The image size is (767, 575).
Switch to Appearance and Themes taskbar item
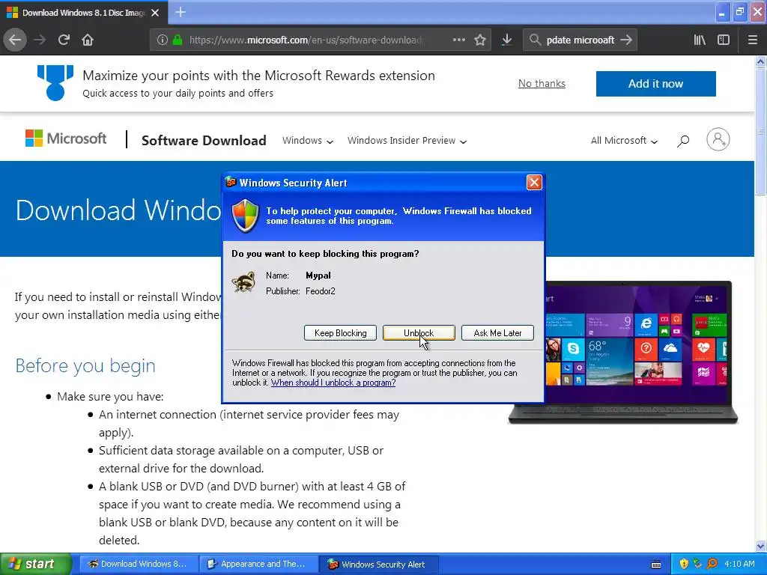coord(258,564)
